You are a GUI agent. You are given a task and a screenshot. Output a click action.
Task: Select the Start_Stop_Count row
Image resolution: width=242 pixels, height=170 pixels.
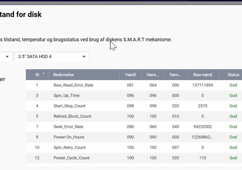coord(134,106)
